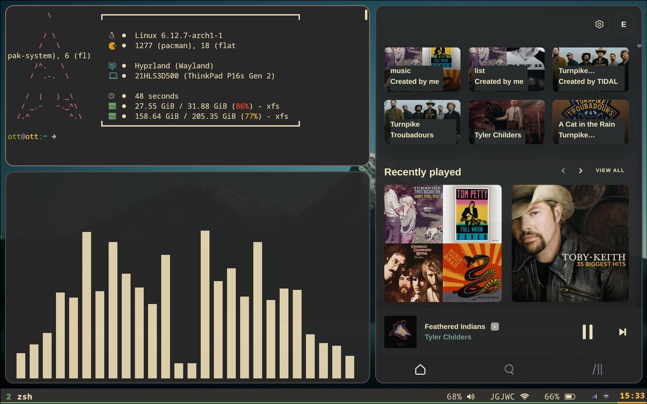Screen dimensions: 647x404
Task: Pause the currently playing track
Action: (587, 332)
